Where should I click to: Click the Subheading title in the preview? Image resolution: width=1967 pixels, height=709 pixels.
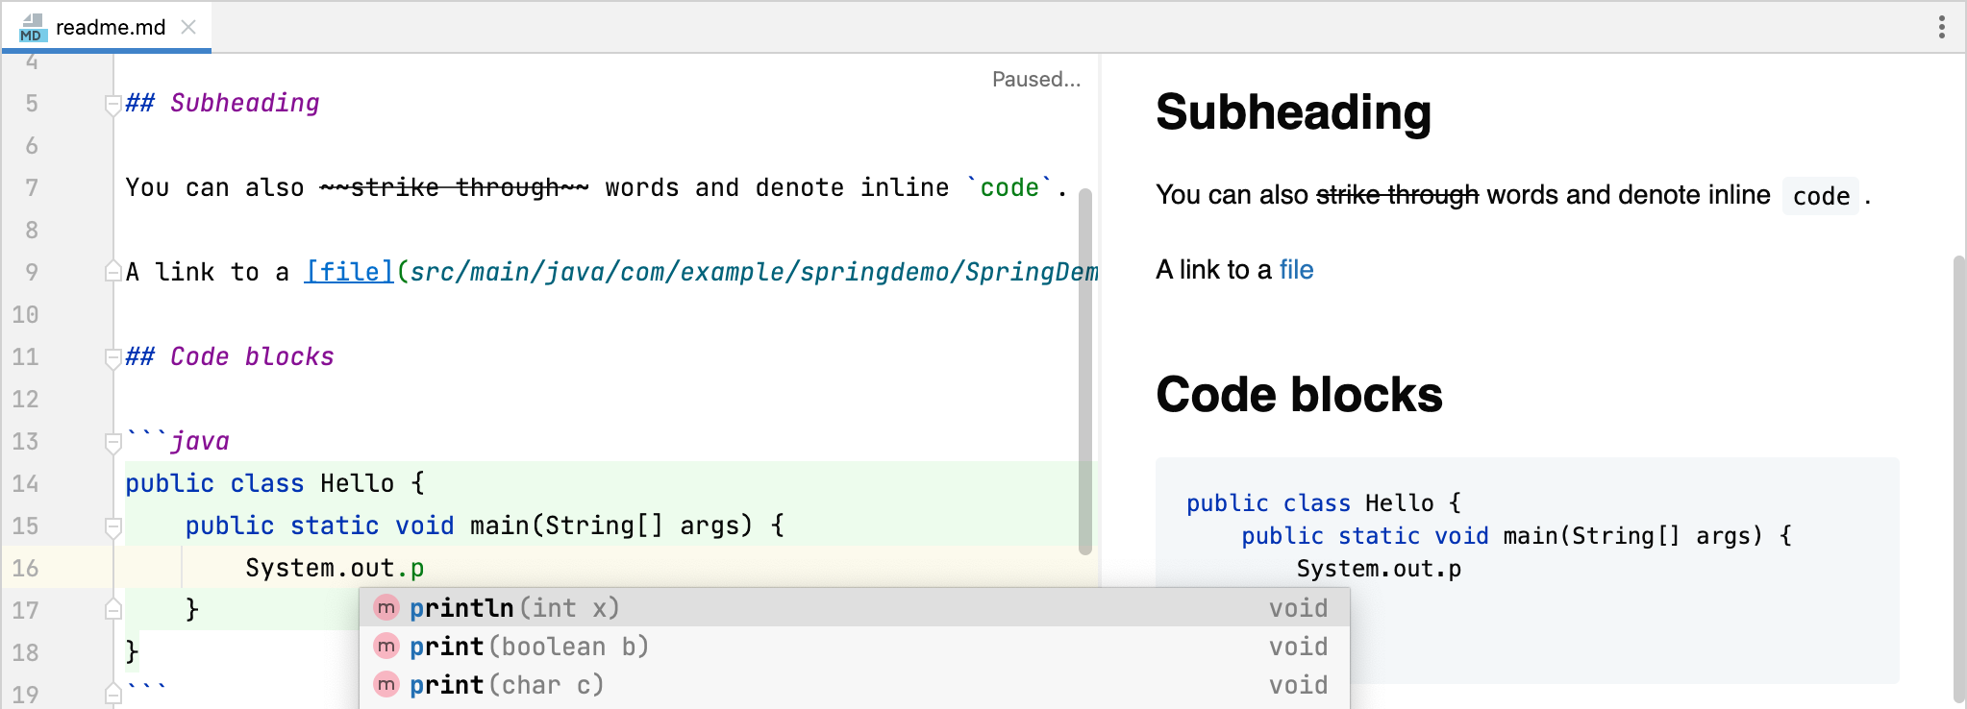[x=1293, y=112]
